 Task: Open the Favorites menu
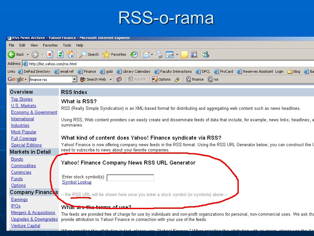click(50, 45)
